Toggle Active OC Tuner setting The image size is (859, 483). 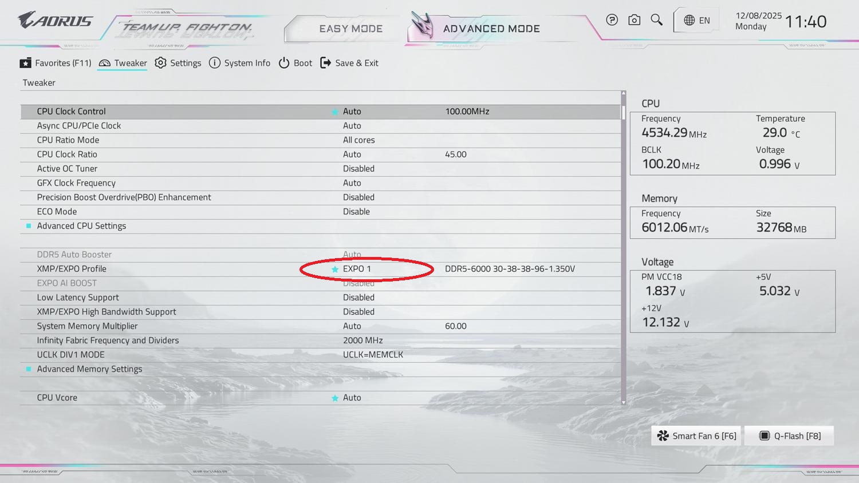[x=358, y=169]
